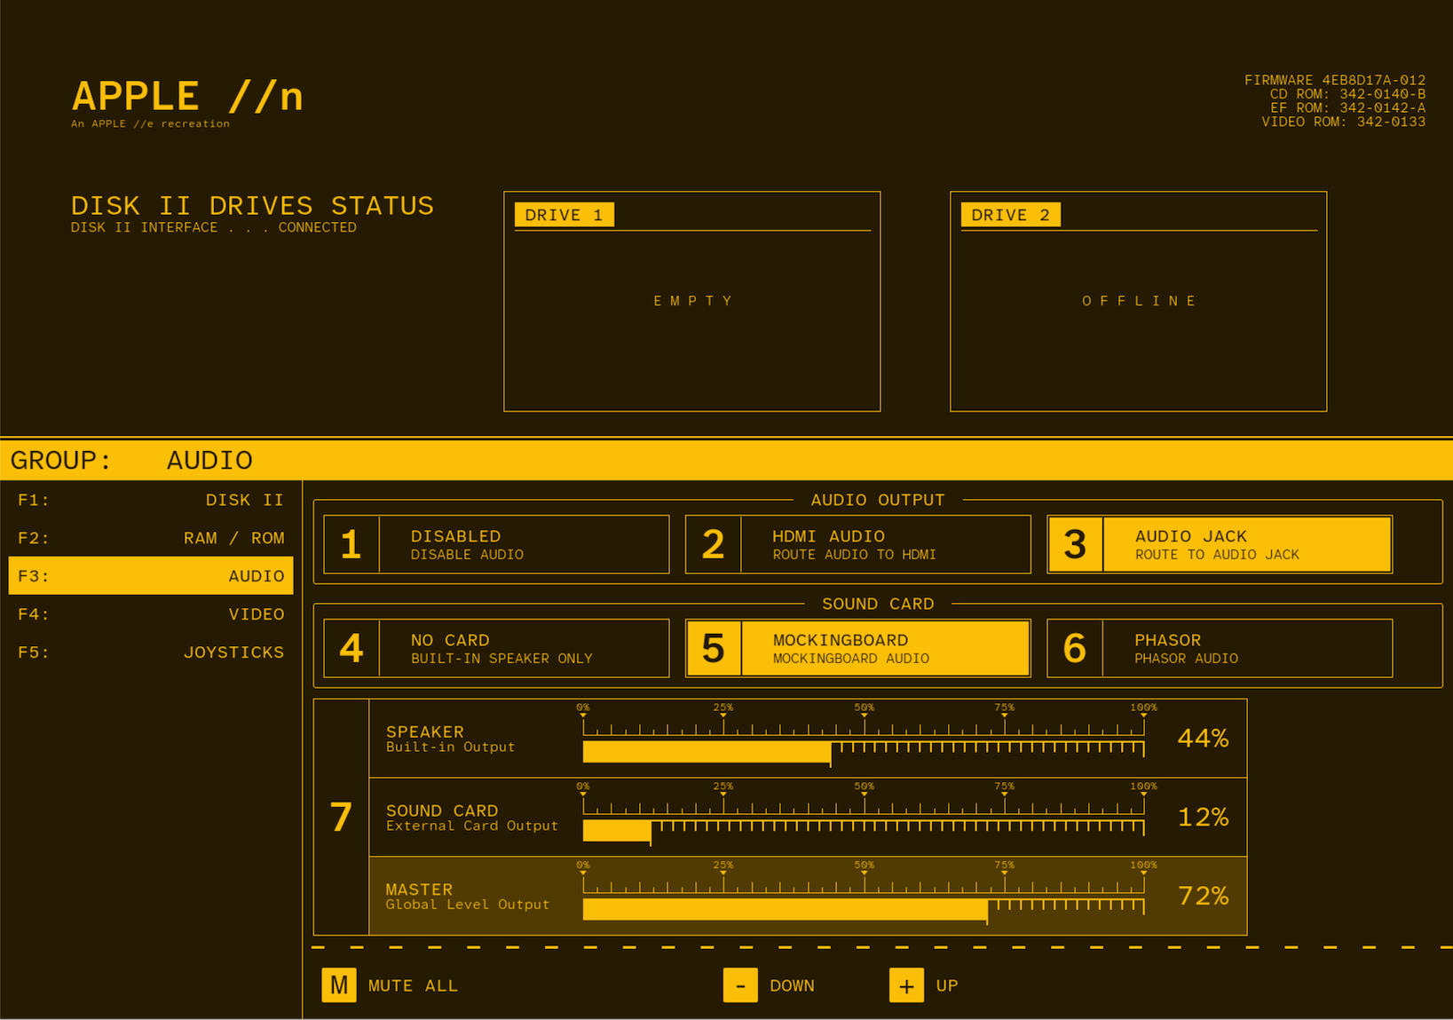Click the CD ROM: 342-0140-B line
1453x1020 pixels.
1347,94
